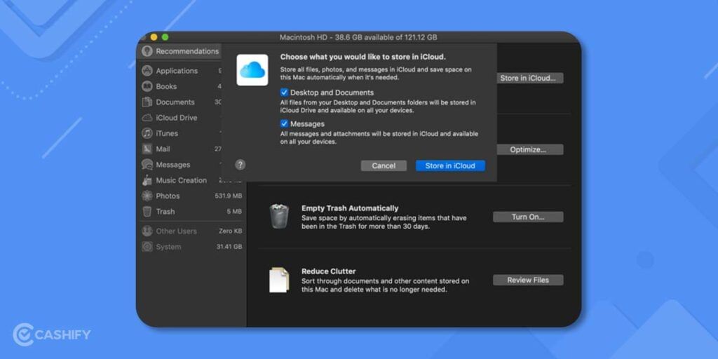
Task: Click the Recommendations lightbulb icon
Action: [x=147, y=51]
